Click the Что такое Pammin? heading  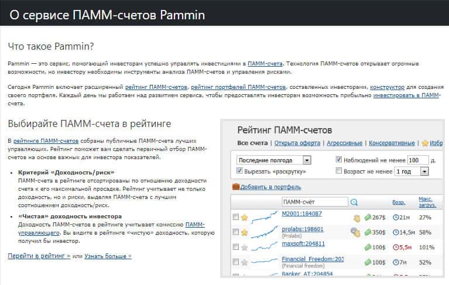coord(51,46)
